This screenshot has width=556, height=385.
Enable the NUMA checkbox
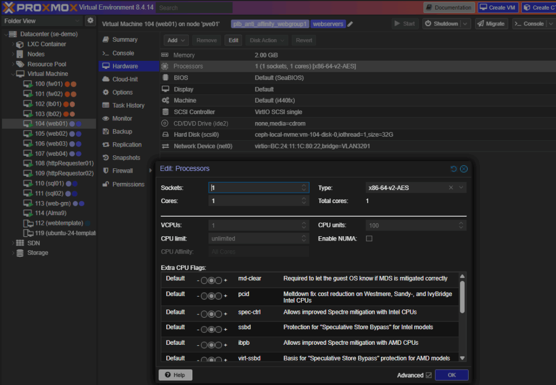coord(369,238)
